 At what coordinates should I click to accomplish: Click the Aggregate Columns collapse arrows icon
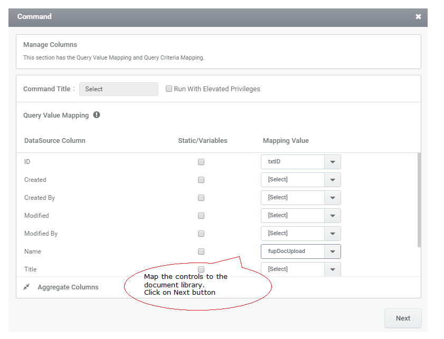pyautogui.click(x=26, y=287)
